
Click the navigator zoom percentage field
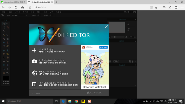tap(131, 37)
